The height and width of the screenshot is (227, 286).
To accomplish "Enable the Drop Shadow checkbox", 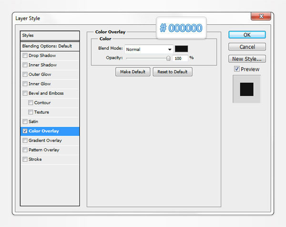I will pyautogui.click(x=25, y=56).
